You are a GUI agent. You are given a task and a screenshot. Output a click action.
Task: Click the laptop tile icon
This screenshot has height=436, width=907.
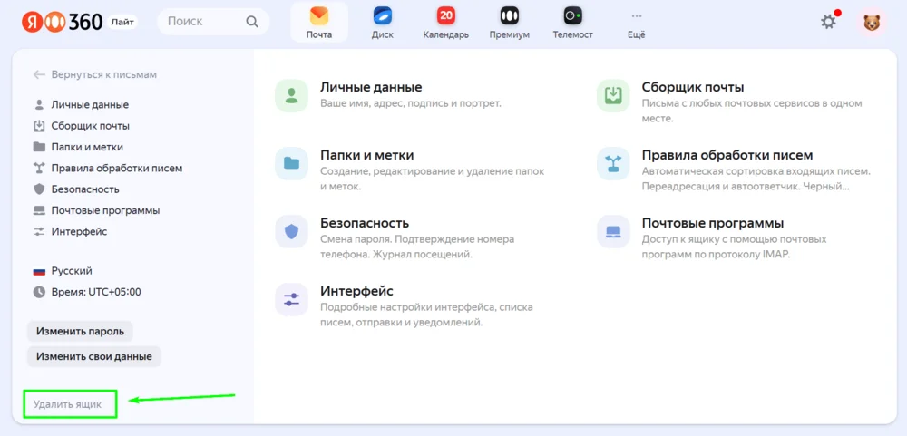tap(613, 231)
